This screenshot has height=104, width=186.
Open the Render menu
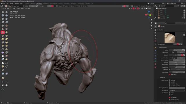pyautogui.click(x=12, y=3)
